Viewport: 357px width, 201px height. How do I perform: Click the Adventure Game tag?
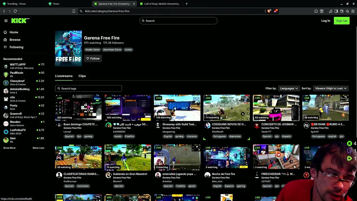[x=112, y=50]
